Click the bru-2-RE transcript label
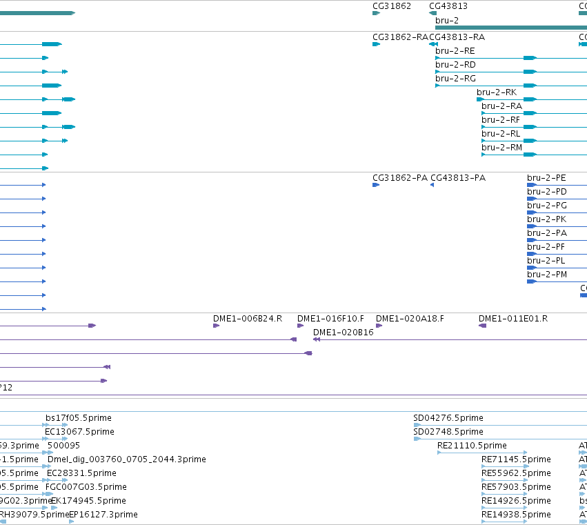Viewport: 587px width, 525px height. 455,51
